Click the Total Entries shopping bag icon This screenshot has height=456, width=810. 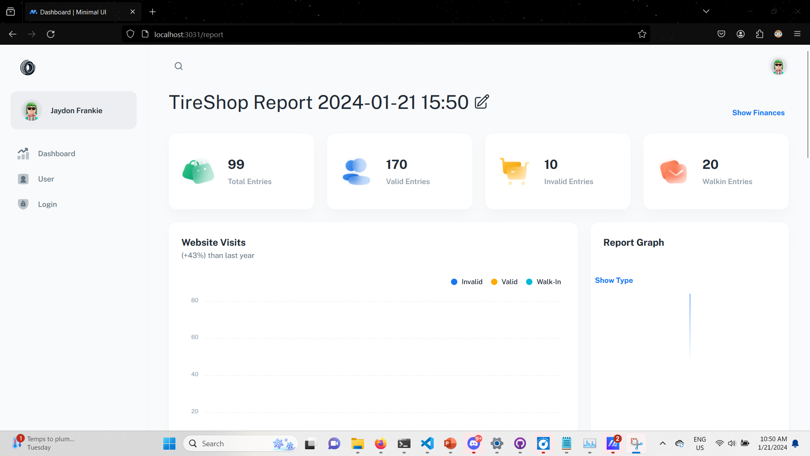click(198, 171)
